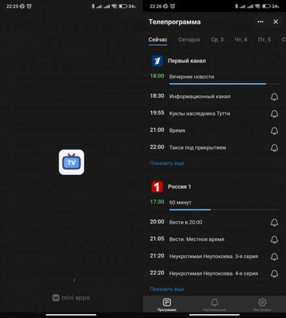Image resolution: width=286 pixels, height=318 pixels.
Task: Click progress bar under 60 минут
Action: point(224,209)
